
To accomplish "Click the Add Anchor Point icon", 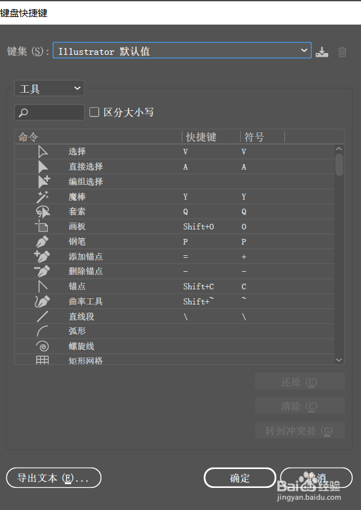I will [42, 257].
